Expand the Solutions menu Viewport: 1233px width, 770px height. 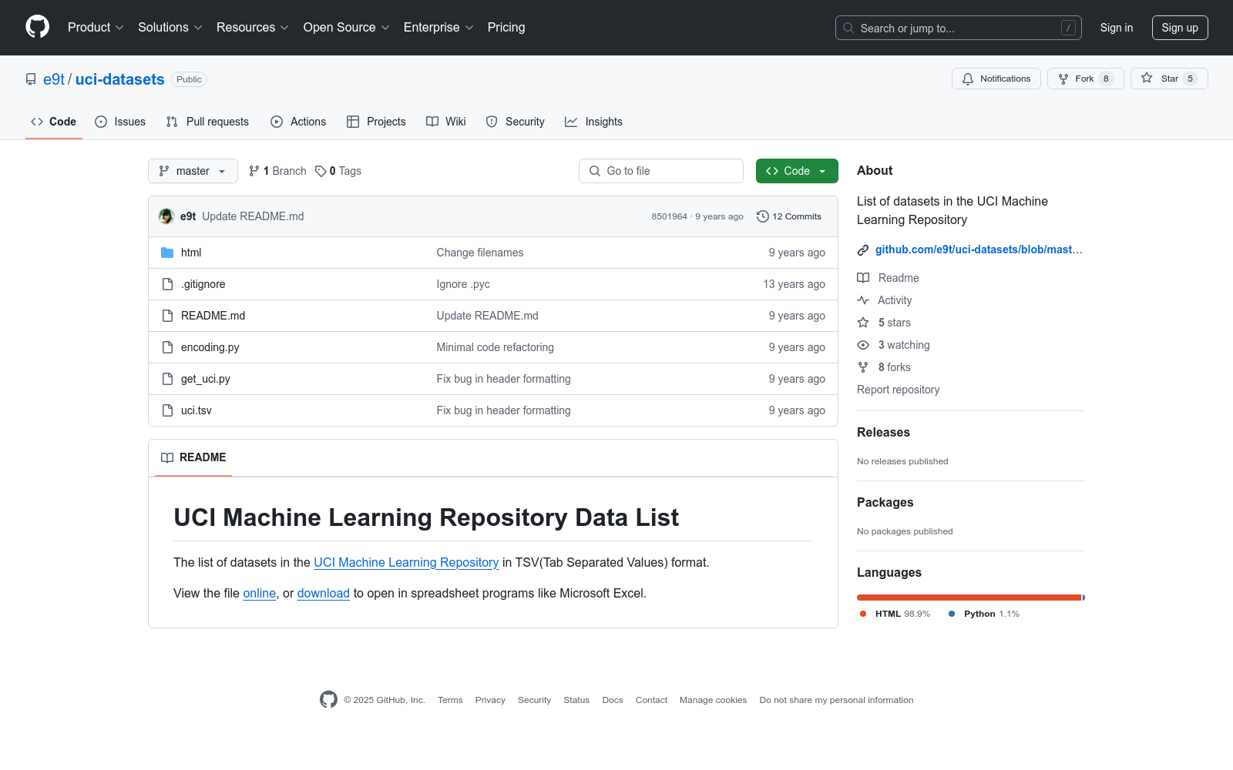pos(170,28)
